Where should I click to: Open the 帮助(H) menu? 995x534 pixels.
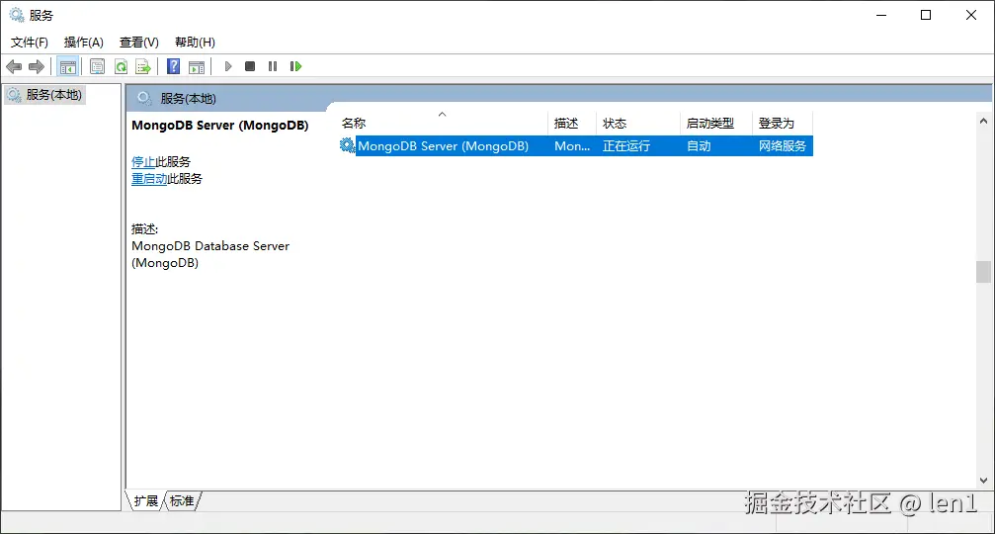(x=195, y=43)
